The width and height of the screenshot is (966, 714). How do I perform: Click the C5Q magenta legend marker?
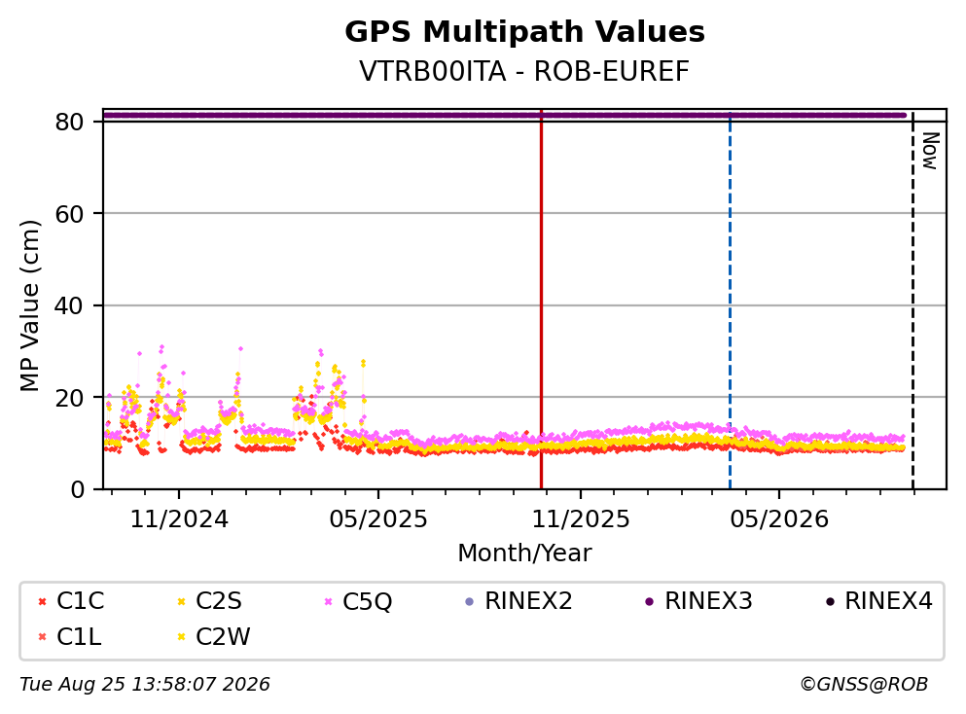[x=328, y=601]
